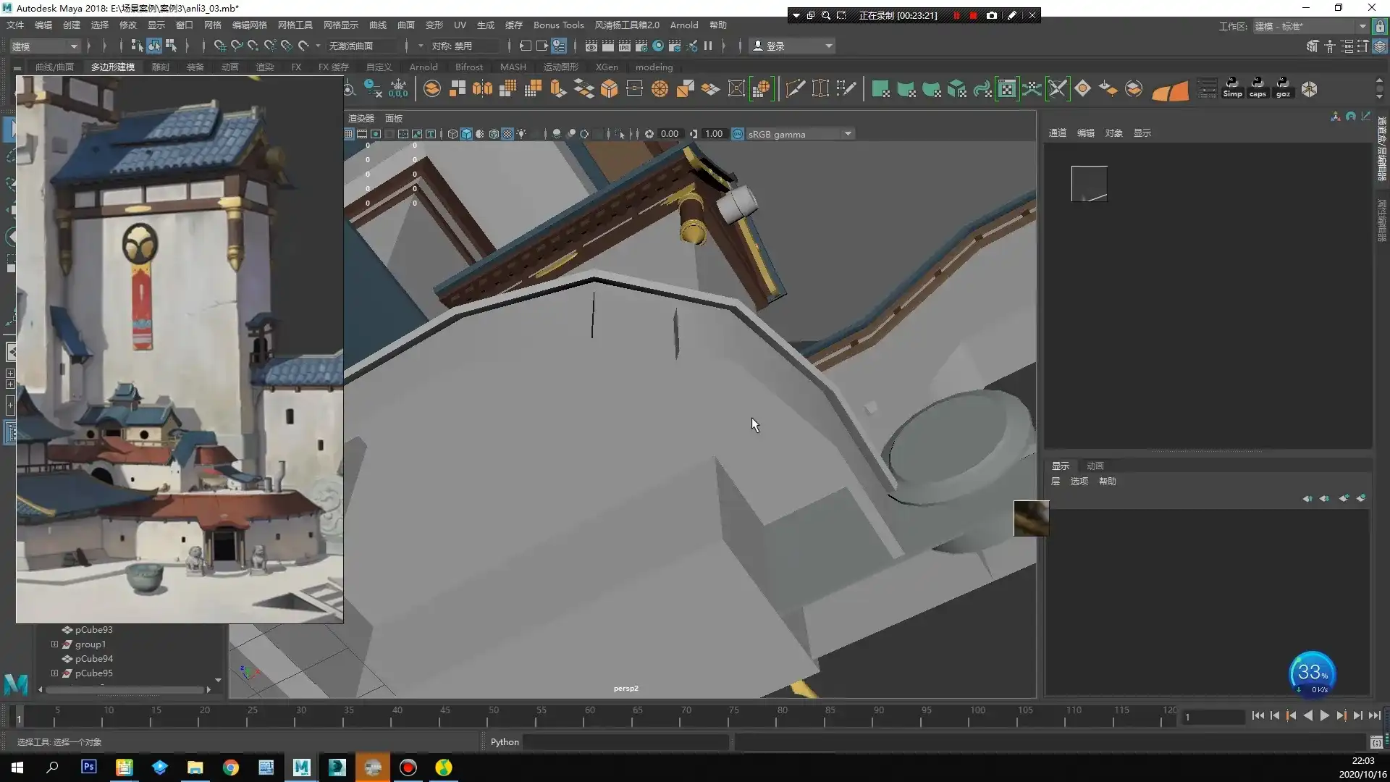Expand the group1 node in outliner
Image resolution: width=1390 pixels, height=782 pixels.
(x=54, y=644)
